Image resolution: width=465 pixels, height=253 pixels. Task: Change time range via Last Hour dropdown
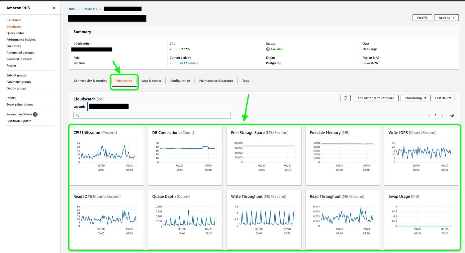click(x=443, y=98)
